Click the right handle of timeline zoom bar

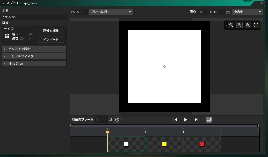[258, 126]
